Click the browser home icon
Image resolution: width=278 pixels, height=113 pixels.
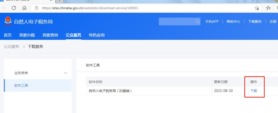tap(24, 8)
